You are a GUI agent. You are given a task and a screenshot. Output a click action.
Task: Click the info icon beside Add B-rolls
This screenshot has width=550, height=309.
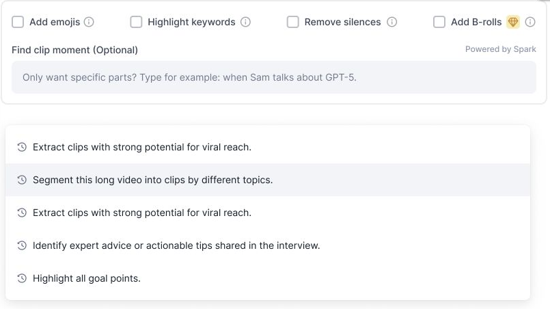pos(530,22)
